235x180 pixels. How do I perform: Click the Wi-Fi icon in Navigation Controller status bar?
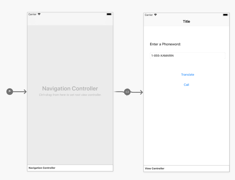[x=39, y=14]
